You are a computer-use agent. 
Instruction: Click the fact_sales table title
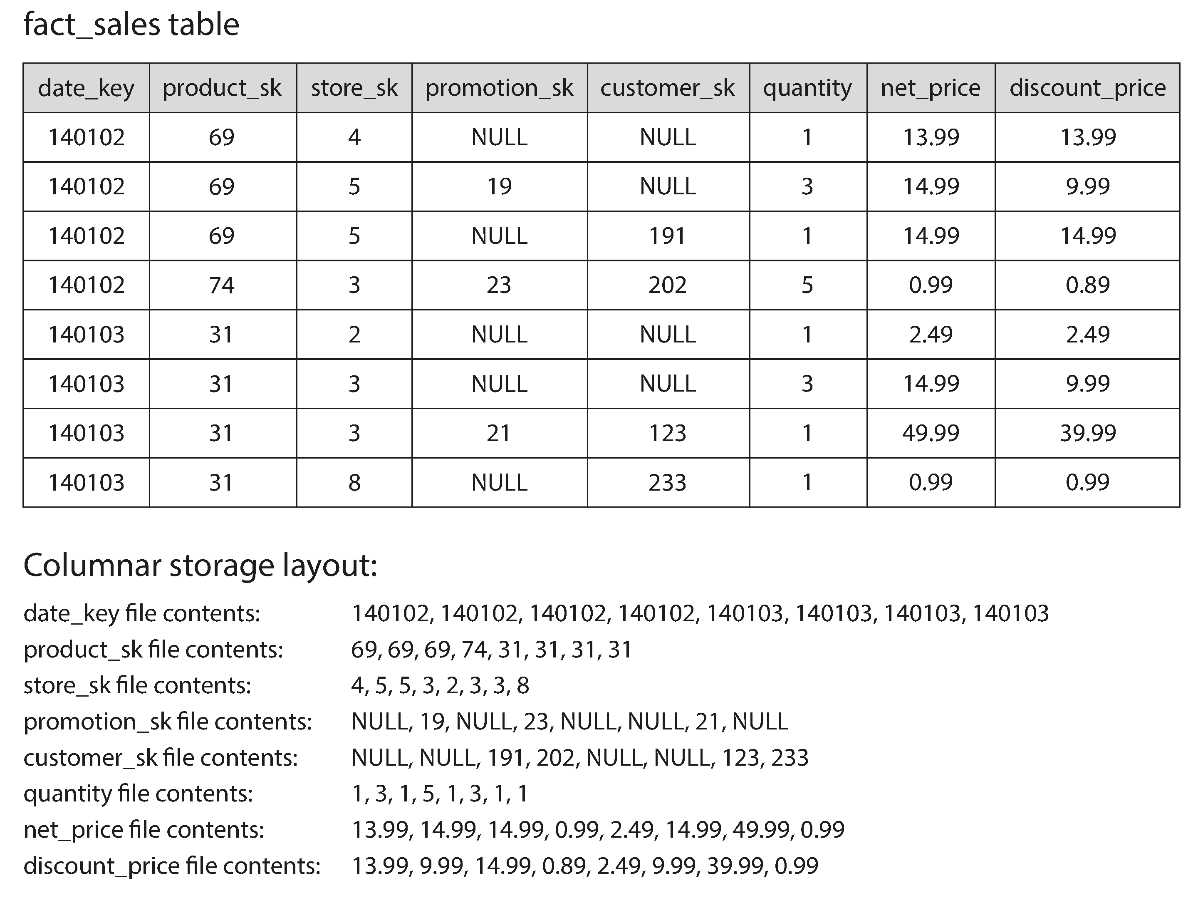click(131, 25)
